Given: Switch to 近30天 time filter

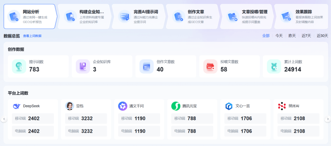Looking at the screenshot, I should (x=322, y=36).
